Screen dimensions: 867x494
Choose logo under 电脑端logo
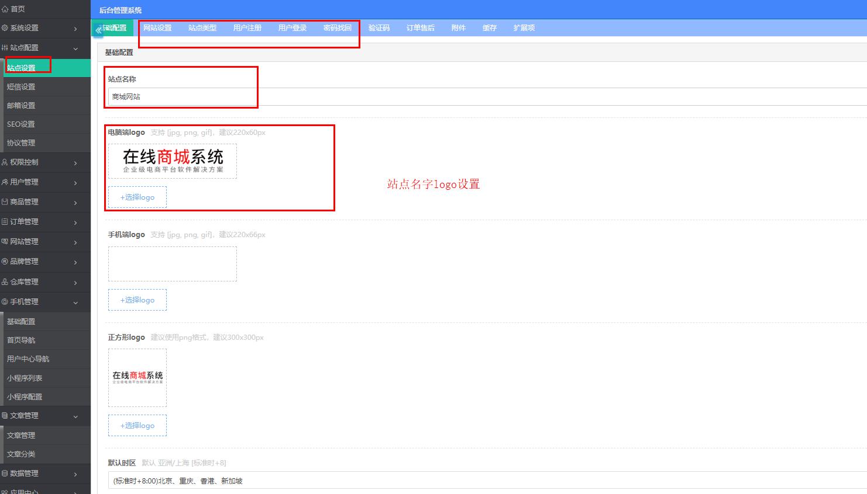137,197
